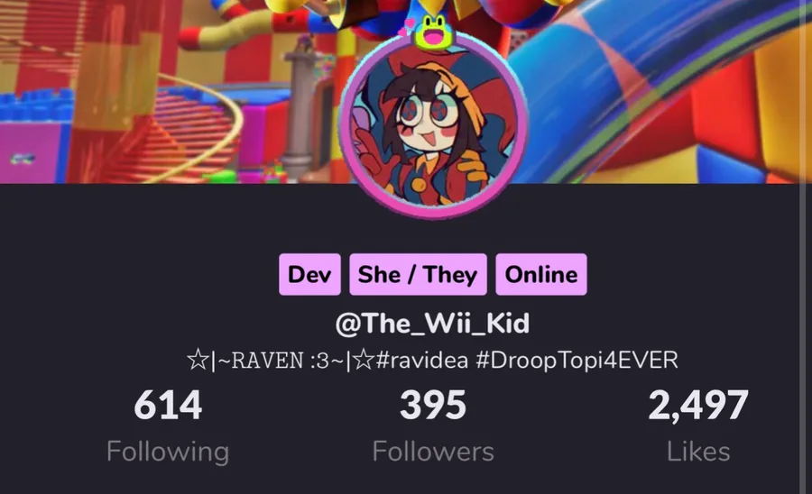Select the Dev badge
This screenshot has height=494, width=812.
[309, 274]
